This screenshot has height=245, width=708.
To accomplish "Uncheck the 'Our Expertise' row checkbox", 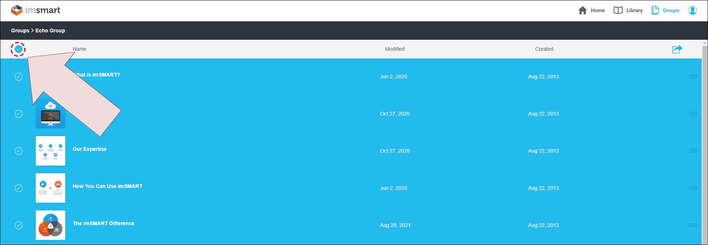I will click(x=18, y=151).
